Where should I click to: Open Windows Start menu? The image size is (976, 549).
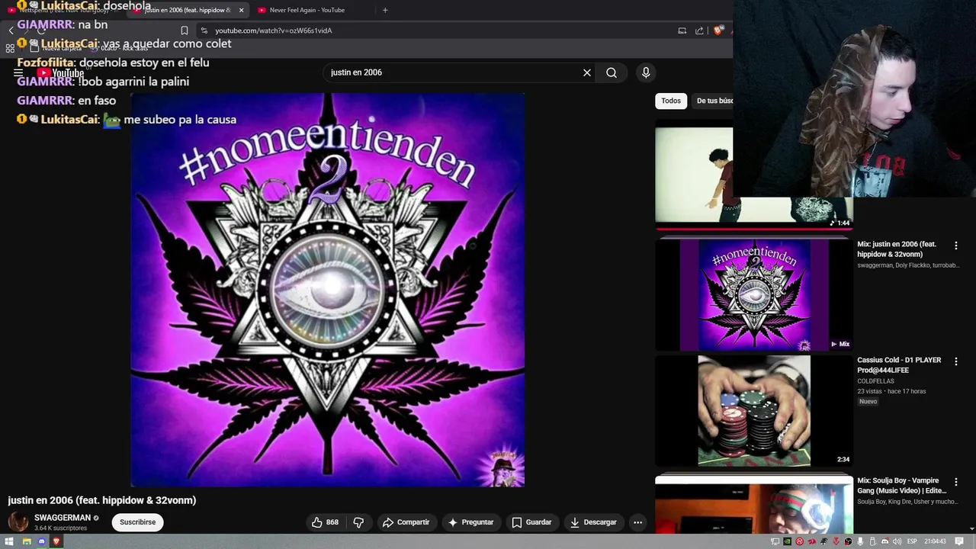click(11, 541)
